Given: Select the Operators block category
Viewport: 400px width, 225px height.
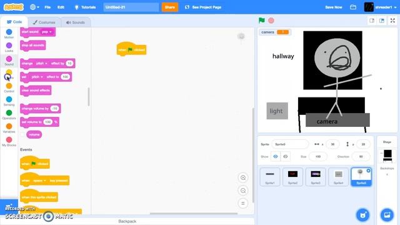Looking at the screenshot, I should click(x=9, y=115).
